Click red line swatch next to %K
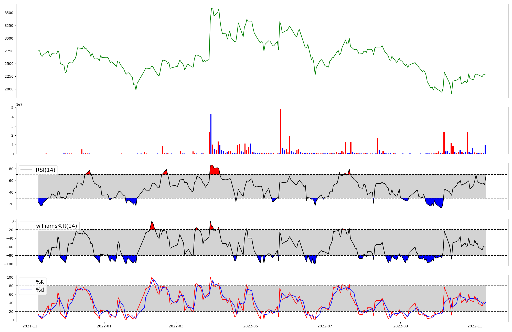Screen dimensions: 512x332 [26, 282]
